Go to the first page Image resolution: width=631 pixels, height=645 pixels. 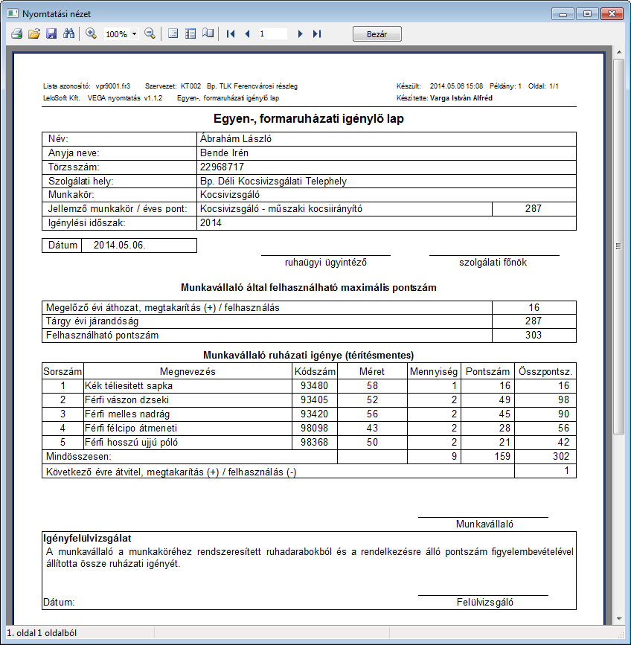pyautogui.click(x=231, y=33)
